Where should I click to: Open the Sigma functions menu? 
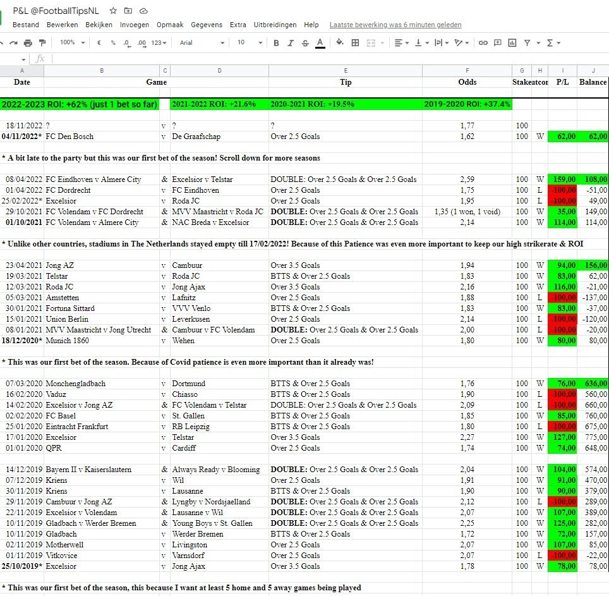coord(553,43)
